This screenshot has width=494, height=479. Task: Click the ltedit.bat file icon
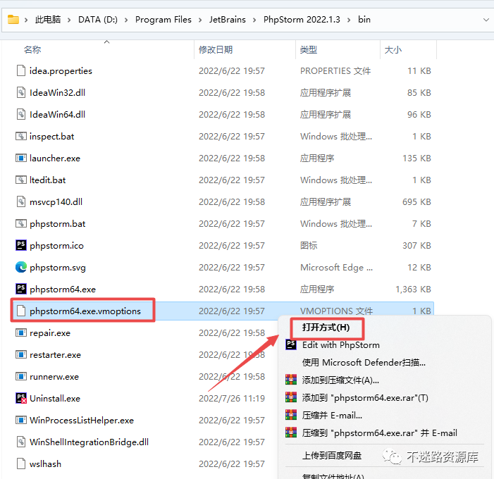pyautogui.click(x=21, y=180)
